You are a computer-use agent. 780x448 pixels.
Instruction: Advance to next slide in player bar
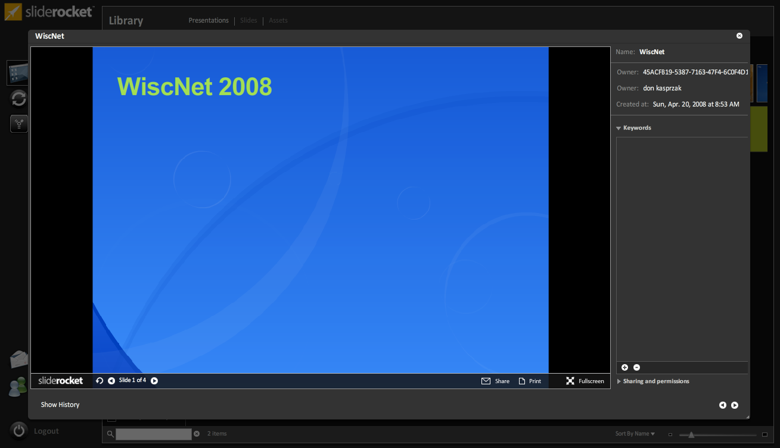point(154,381)
